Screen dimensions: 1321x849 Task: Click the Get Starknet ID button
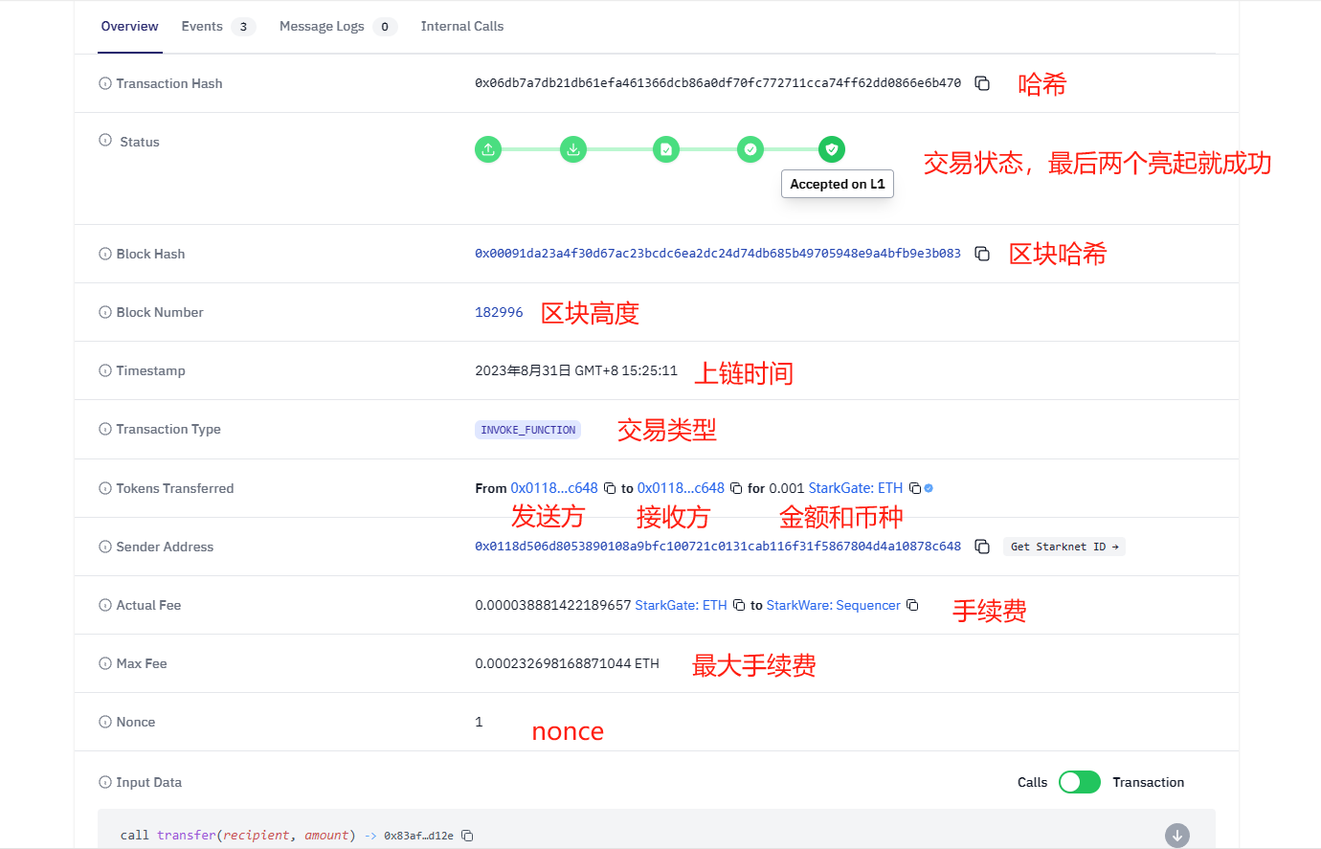1064,546
